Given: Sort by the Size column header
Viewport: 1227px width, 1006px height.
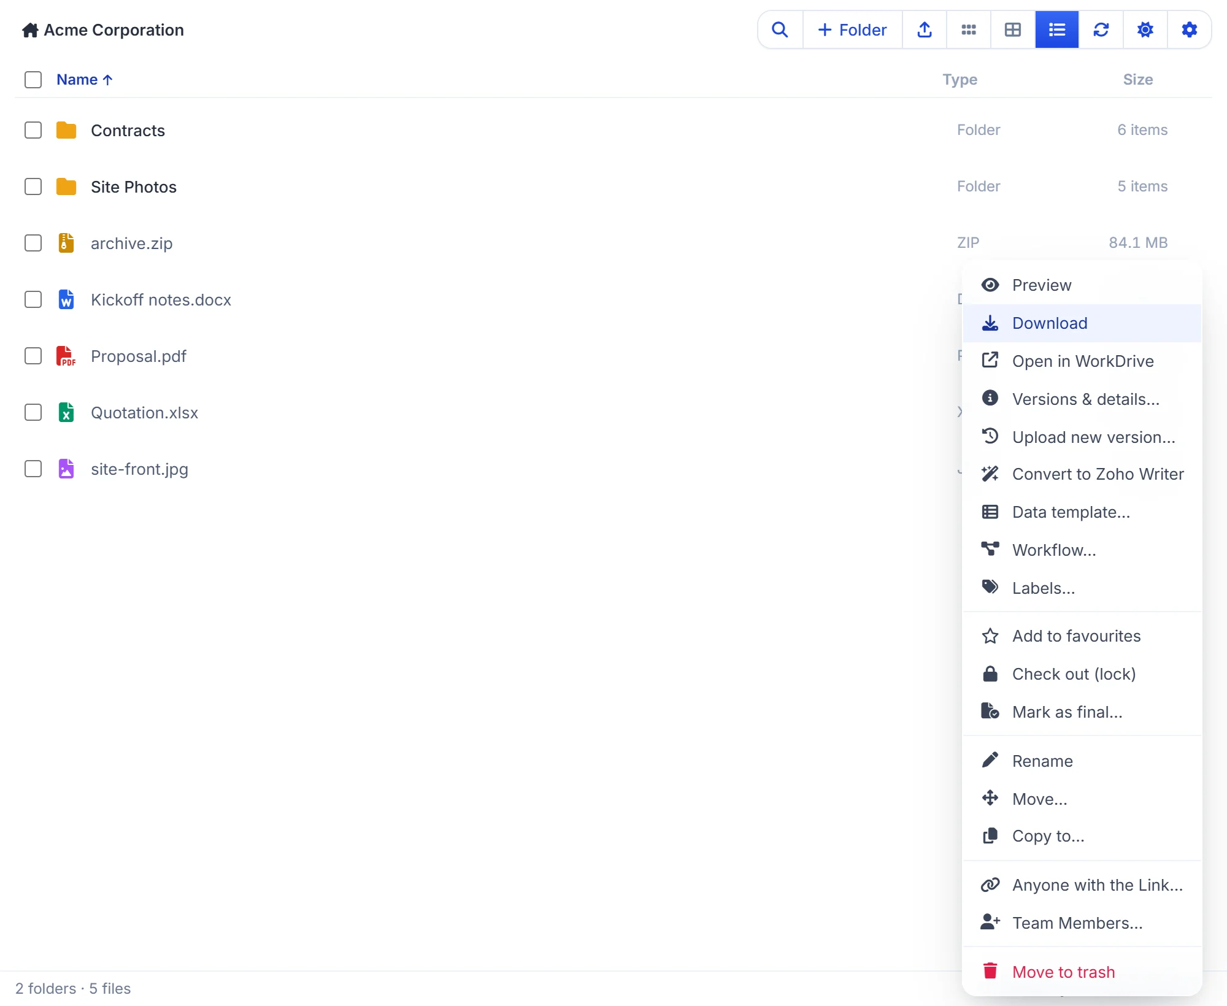Looking at the screenshot, I should [1138, 80].
